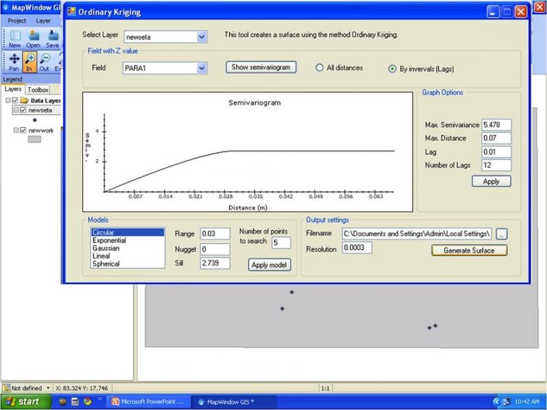
Task: Select the By intervals (Lags) radio option
Action: 392,68
